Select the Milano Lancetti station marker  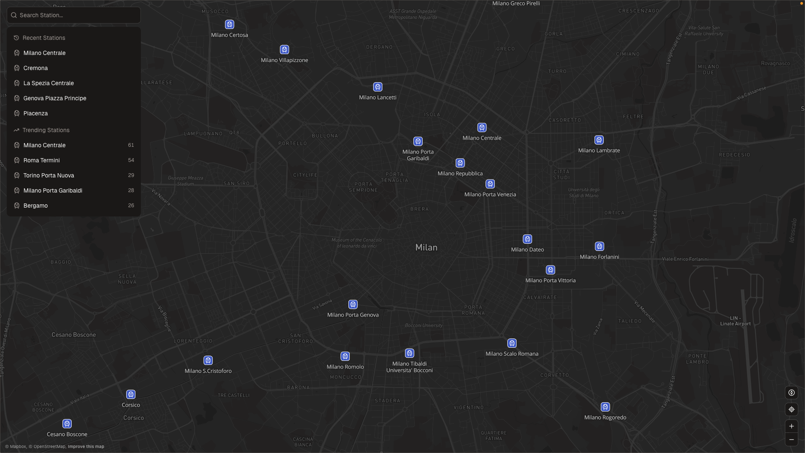[x=377, y=87]
